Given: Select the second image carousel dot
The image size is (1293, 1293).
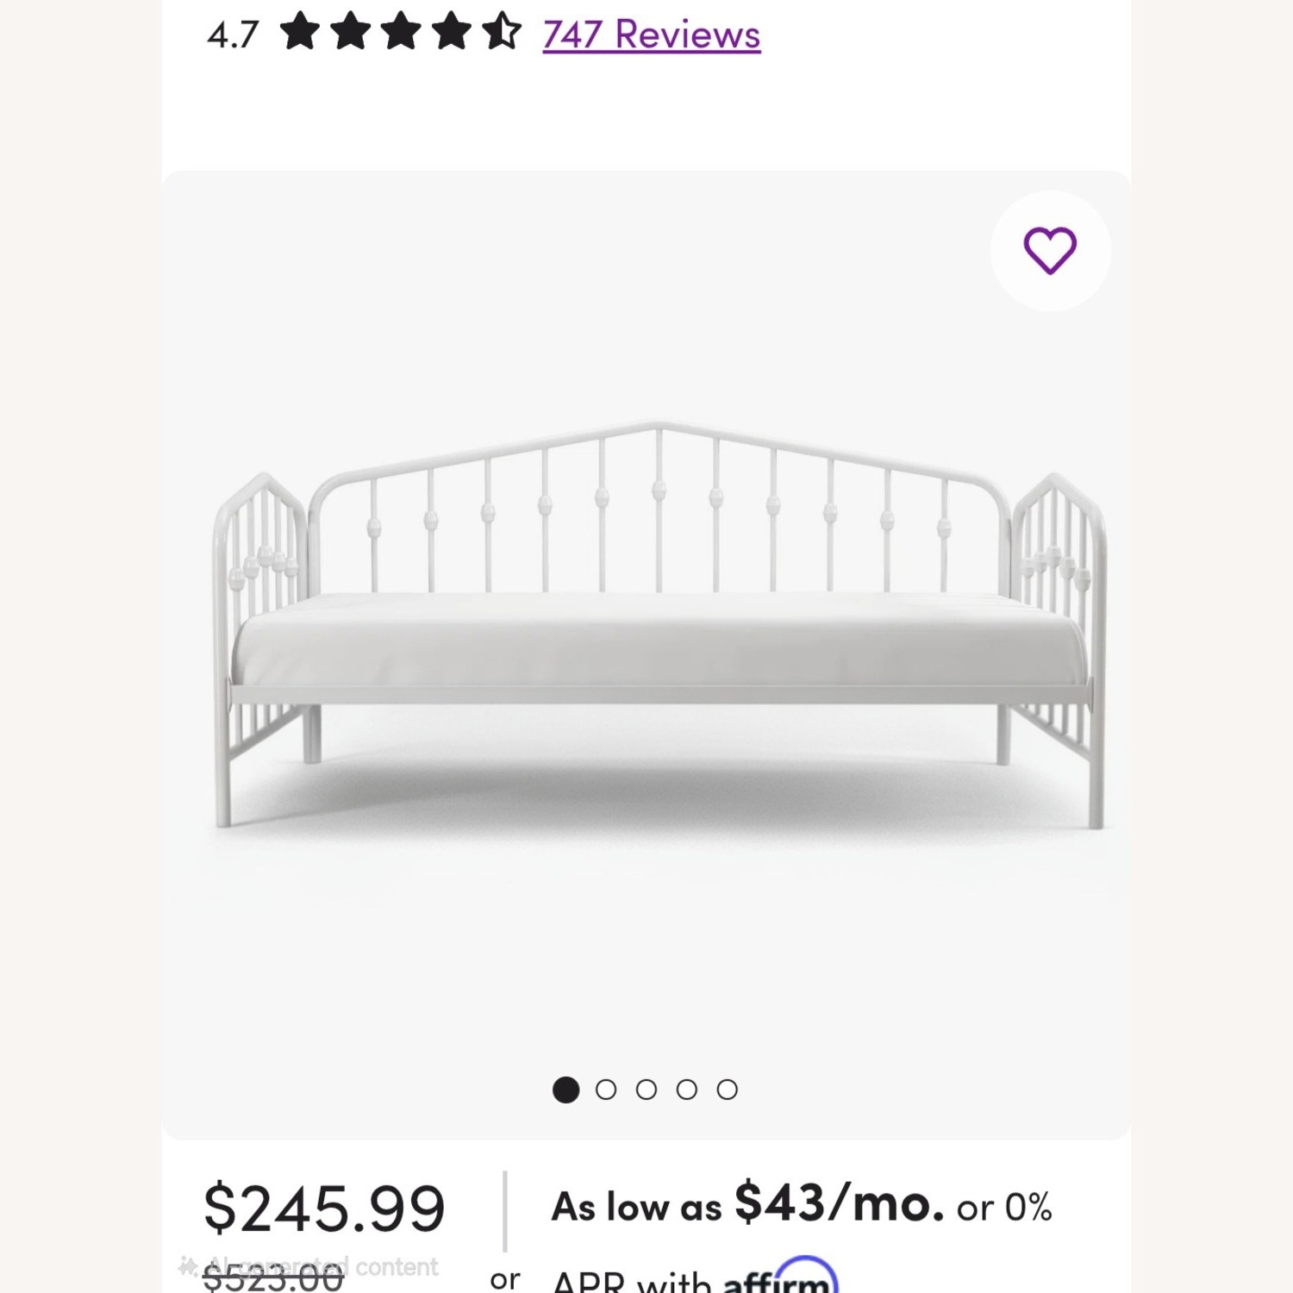Looking at the screenshot, I should [x=605, y=1089].
